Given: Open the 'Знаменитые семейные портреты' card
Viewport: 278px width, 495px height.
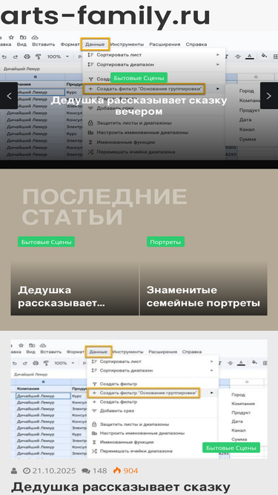Looking at the screenshot, I should pos(204,288).
